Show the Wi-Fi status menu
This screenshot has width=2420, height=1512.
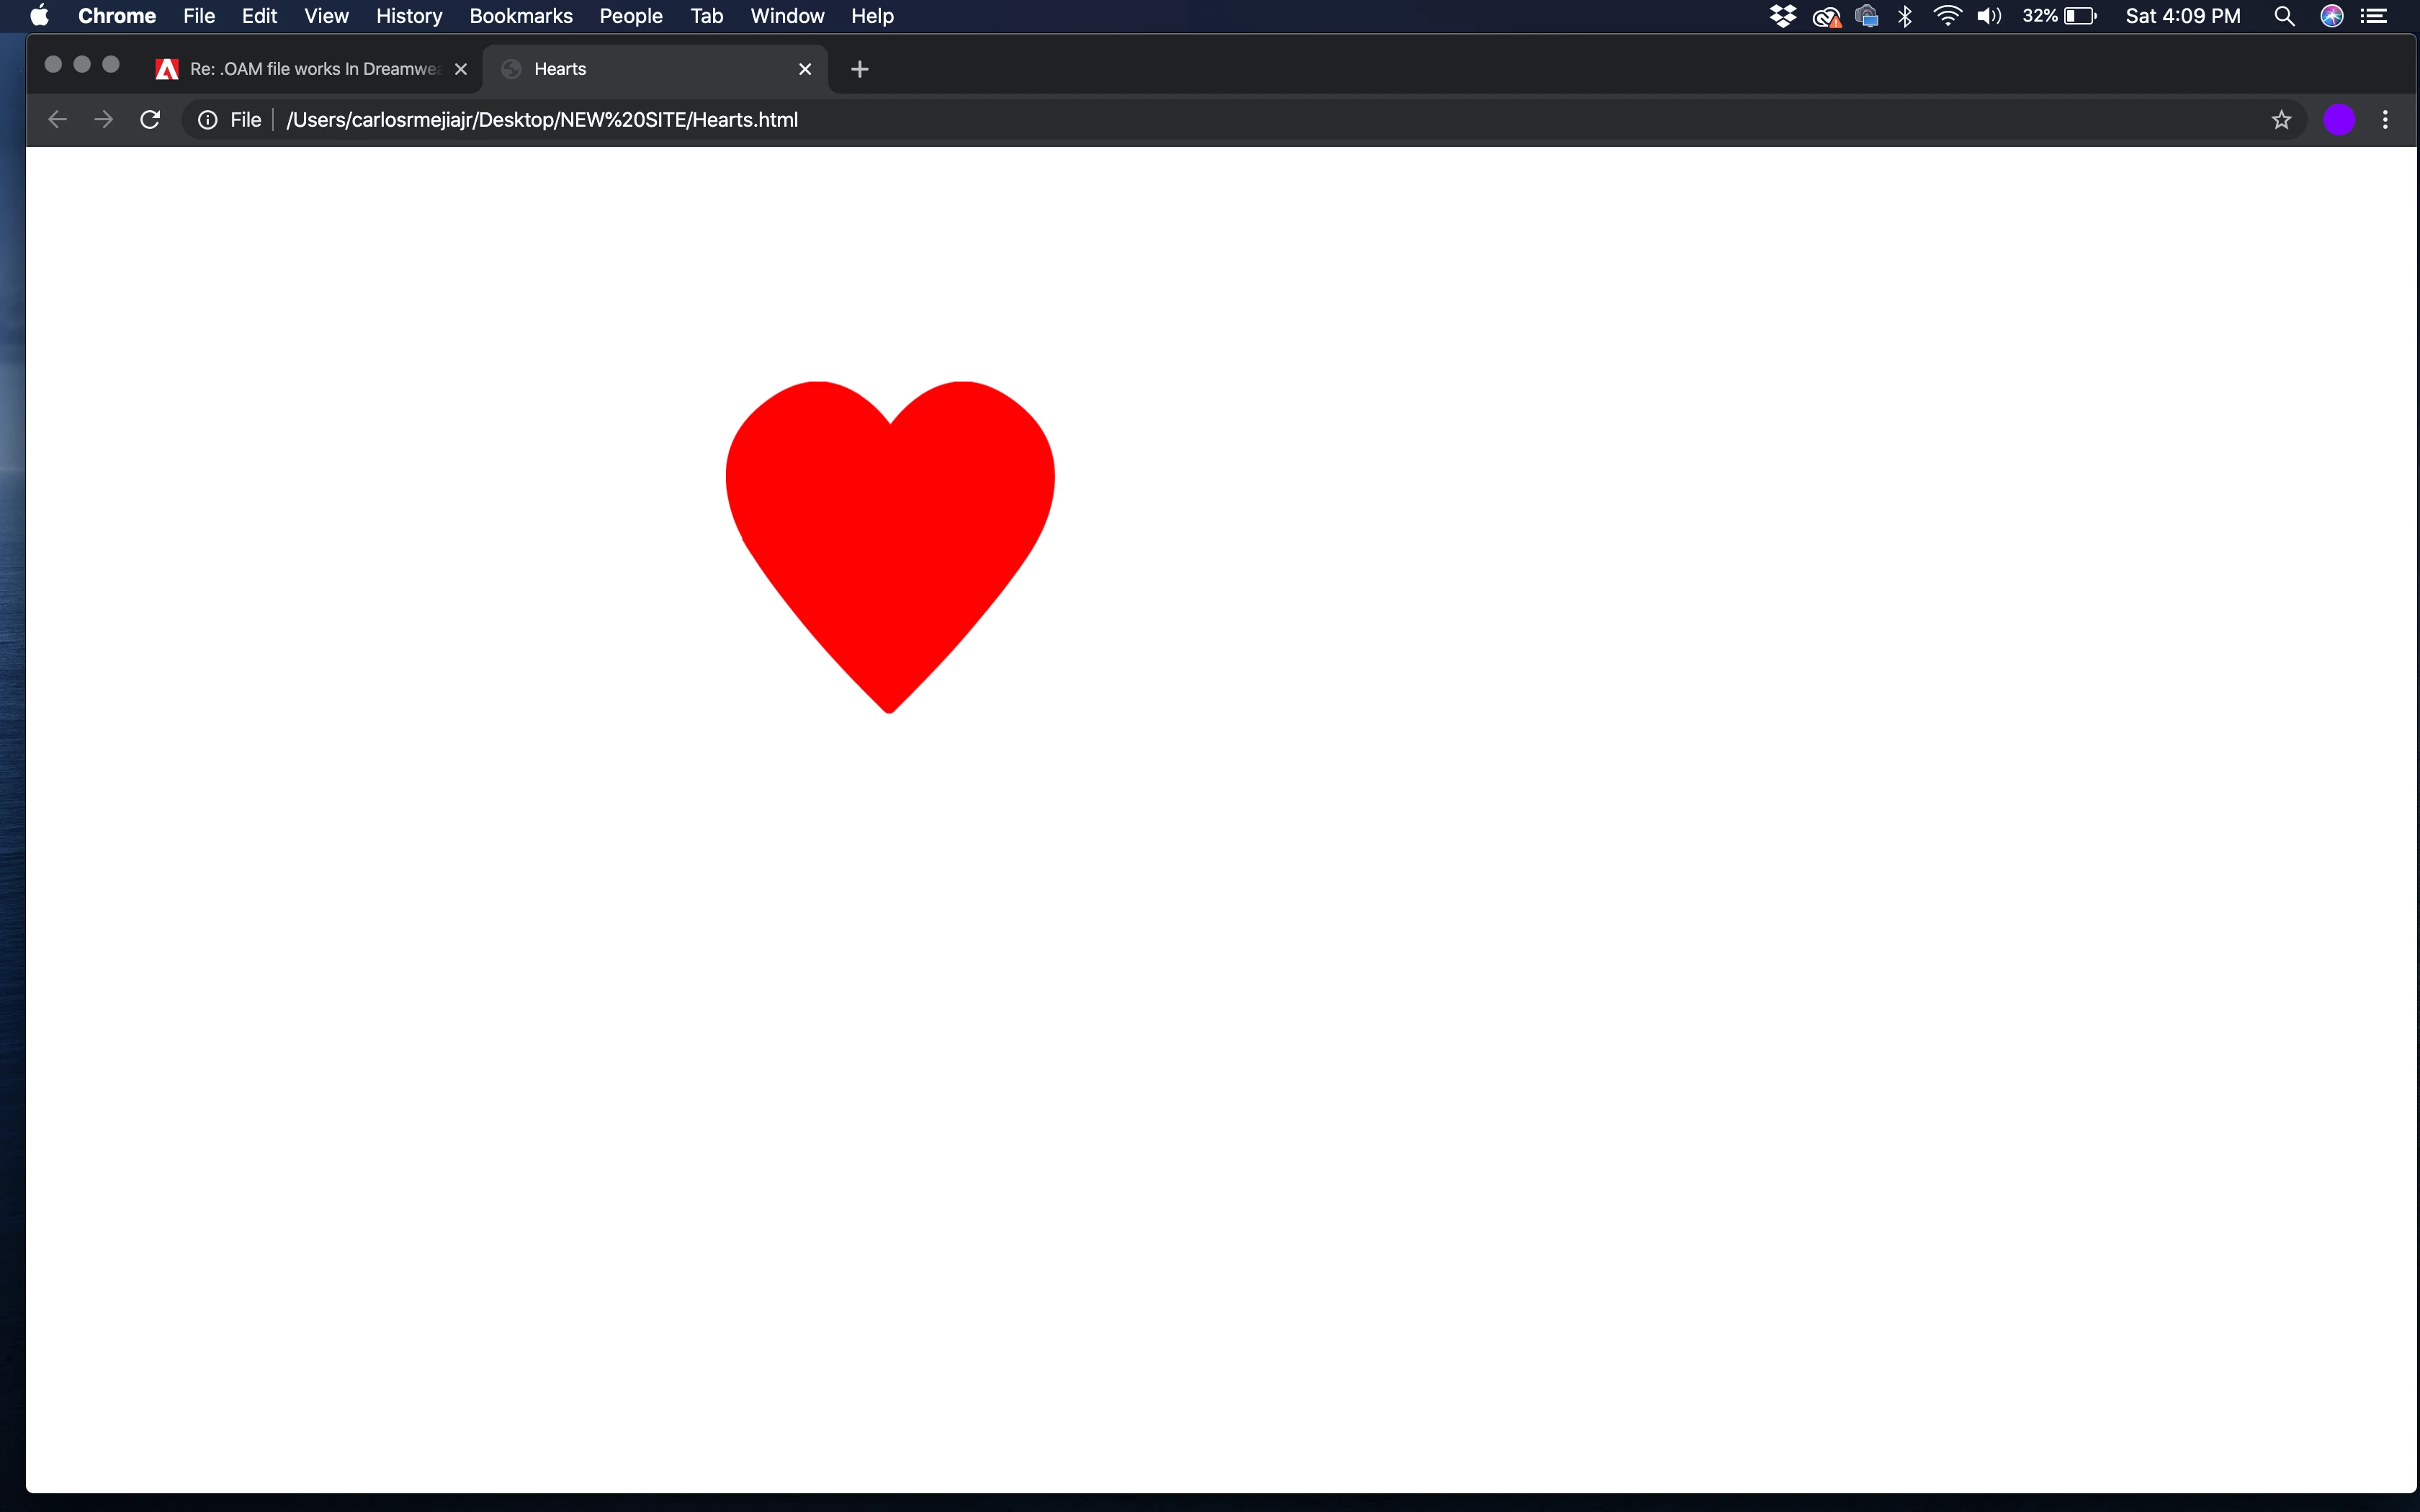(1947, 16)
